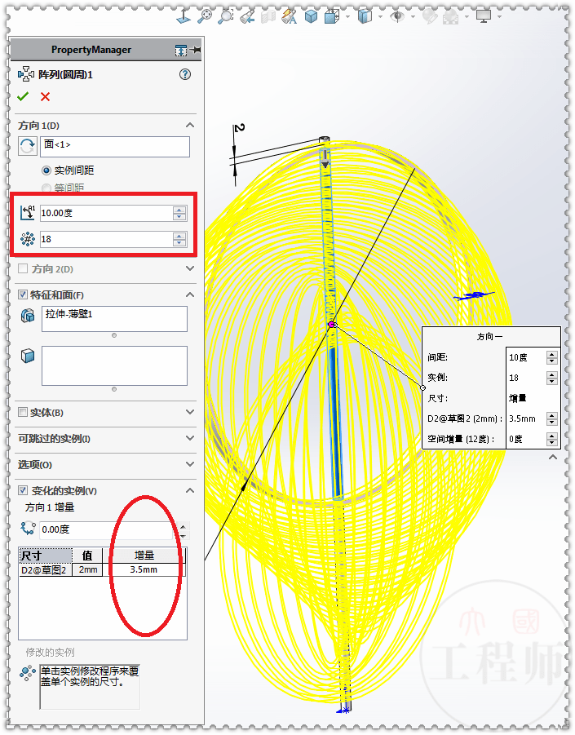Image resolution: width=575 pixels, height=735 pixels.
Task: Toggle 特征和面(F) checkbox
Action: tap(23, 294)
